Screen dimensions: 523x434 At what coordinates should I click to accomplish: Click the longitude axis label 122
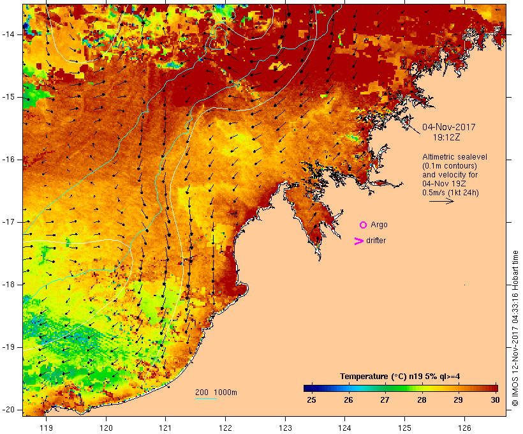coord(226,428)
